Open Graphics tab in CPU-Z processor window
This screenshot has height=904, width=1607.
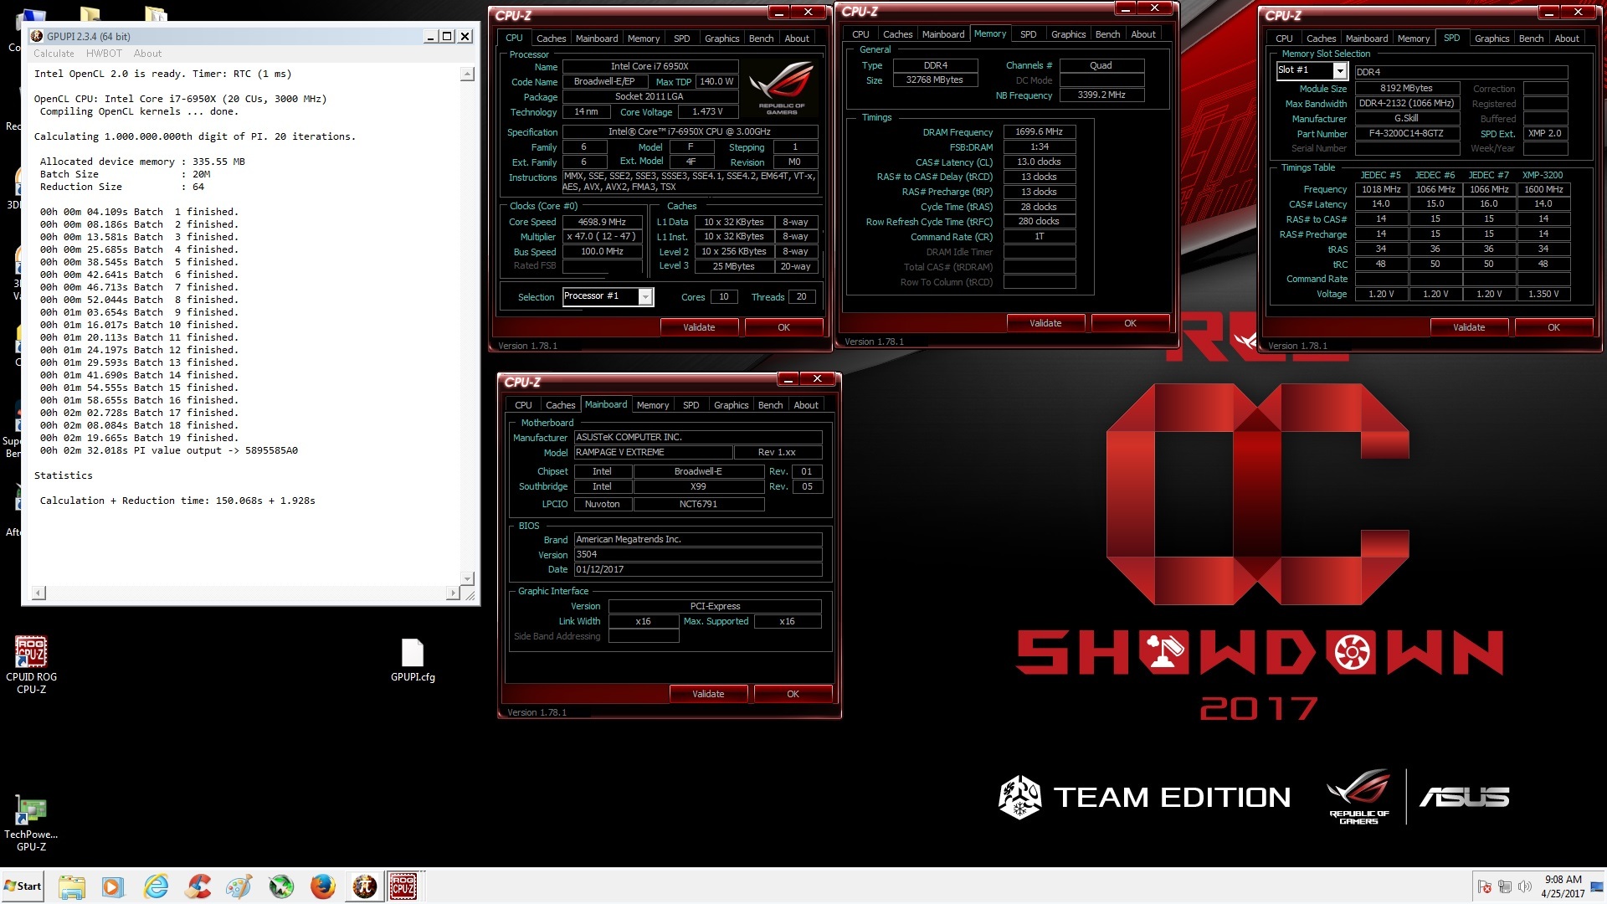pyautogui.click(x=721, y=39)
